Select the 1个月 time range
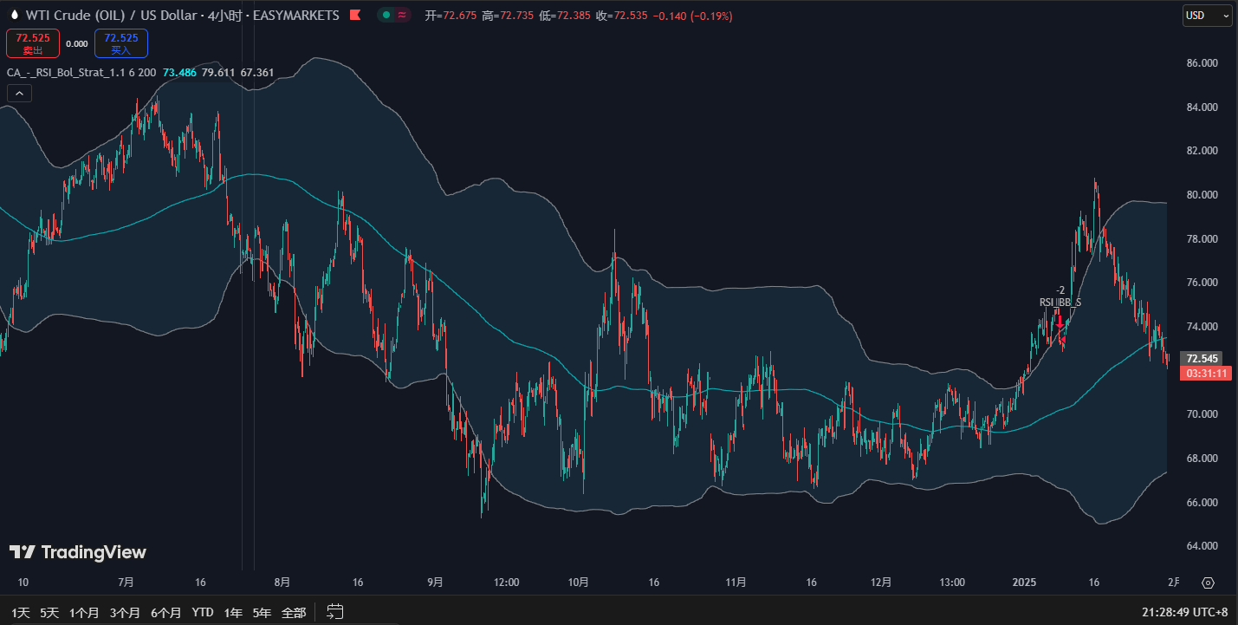The width and height of the screenshot is (1238, 625). click(x=85, y=613)
